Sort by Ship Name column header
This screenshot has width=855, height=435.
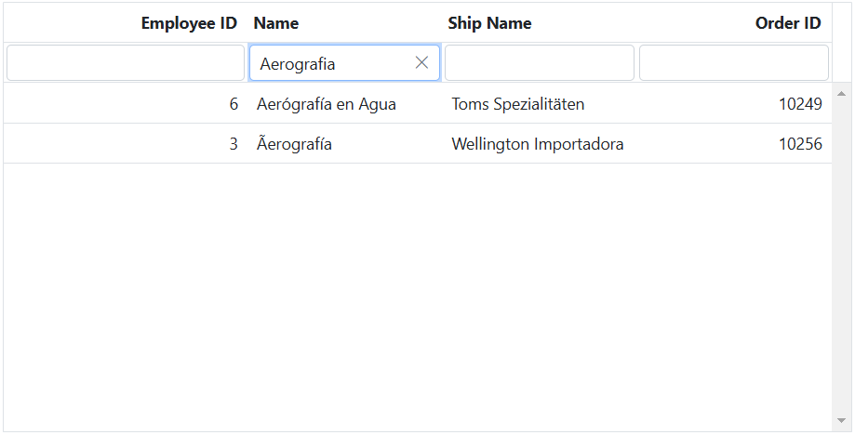tap(489, 23)
